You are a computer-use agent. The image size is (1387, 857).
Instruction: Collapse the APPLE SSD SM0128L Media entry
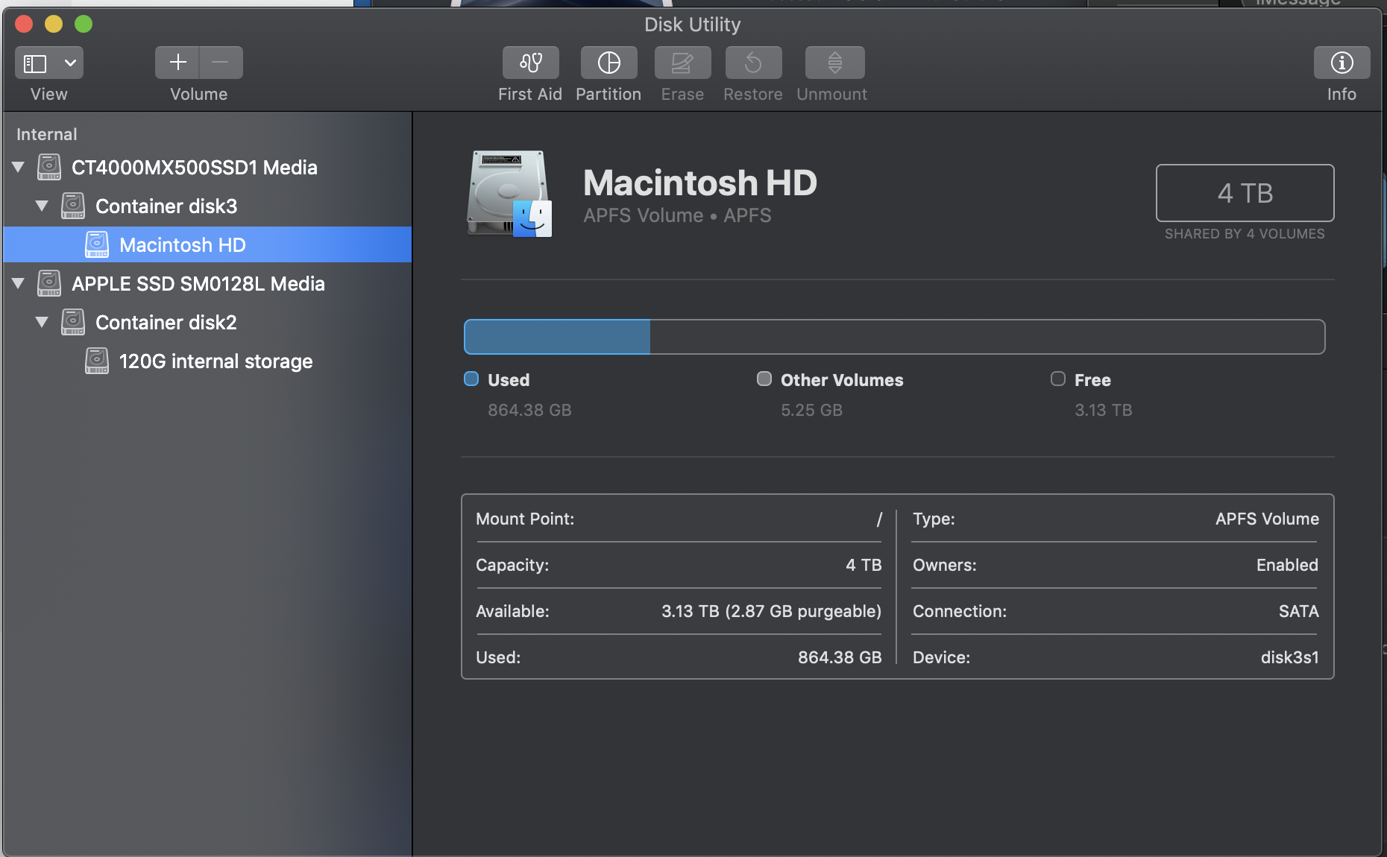coord(18,283)
